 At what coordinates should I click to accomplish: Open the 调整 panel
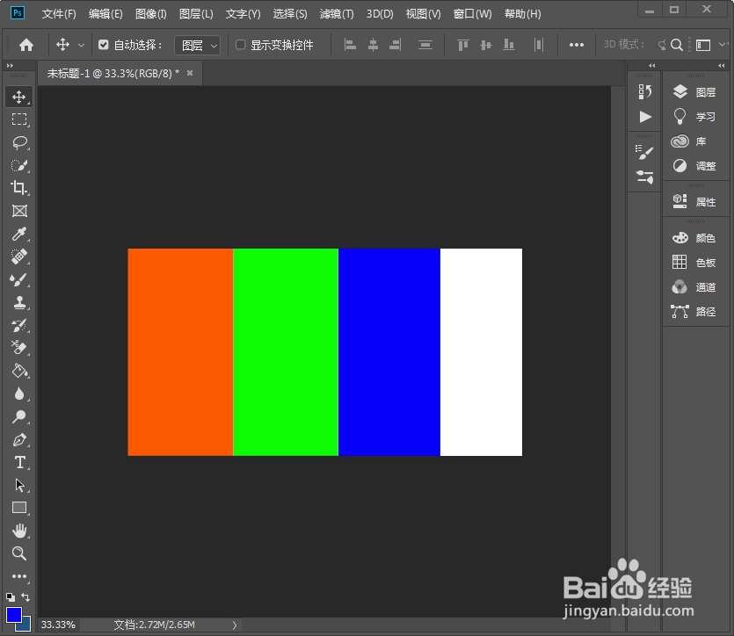(x=694, y=165)
